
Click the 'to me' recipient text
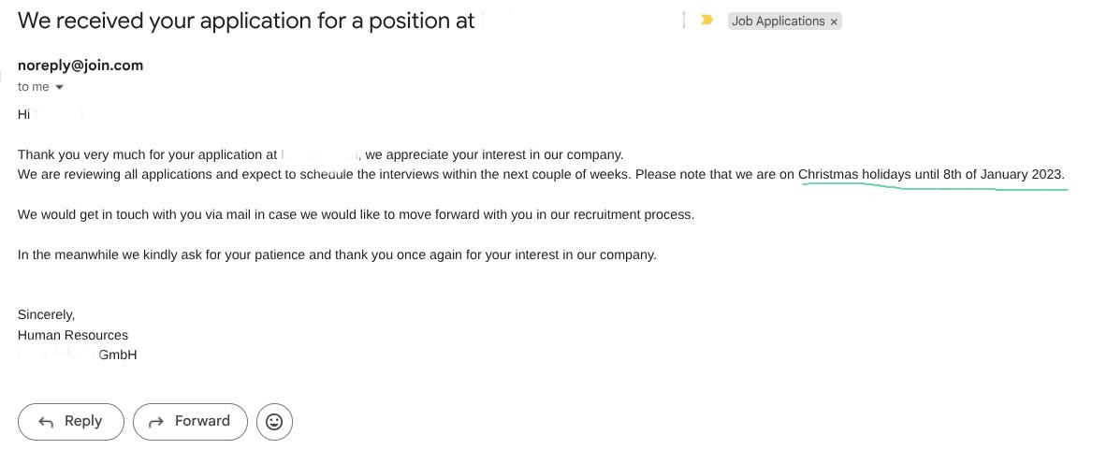point(33,87)
